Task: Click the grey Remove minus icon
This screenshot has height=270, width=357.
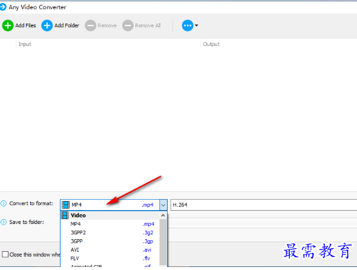Action: point(90,25)
